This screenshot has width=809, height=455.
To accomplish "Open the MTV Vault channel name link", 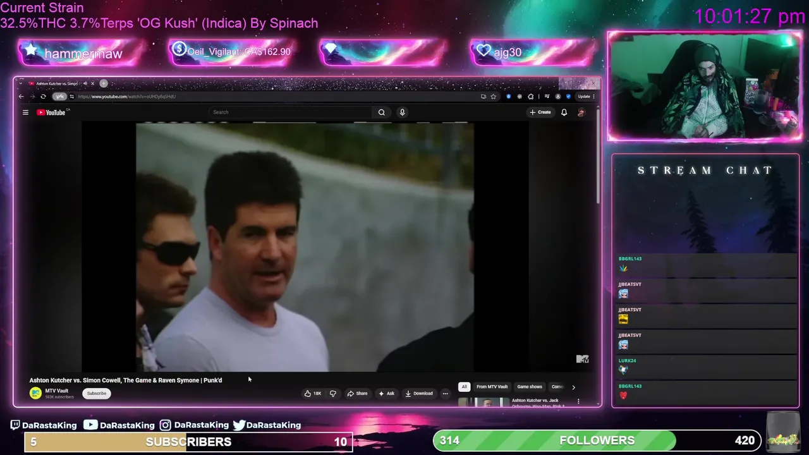I will (56, 391).
